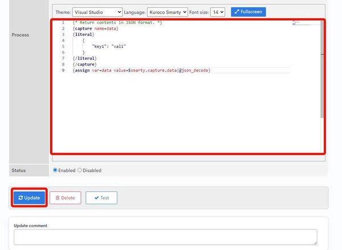Click the '{capture name=data}' code line

point(96,29)
